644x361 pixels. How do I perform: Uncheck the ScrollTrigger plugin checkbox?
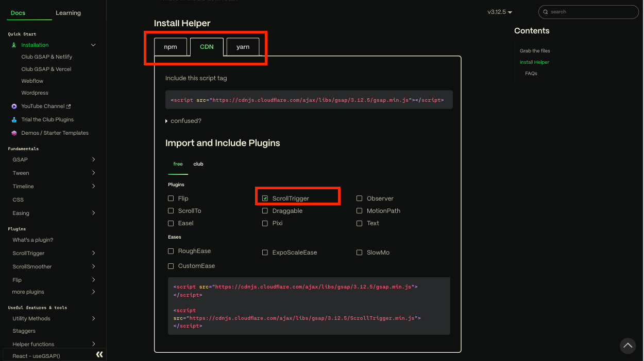pos(265,198)
